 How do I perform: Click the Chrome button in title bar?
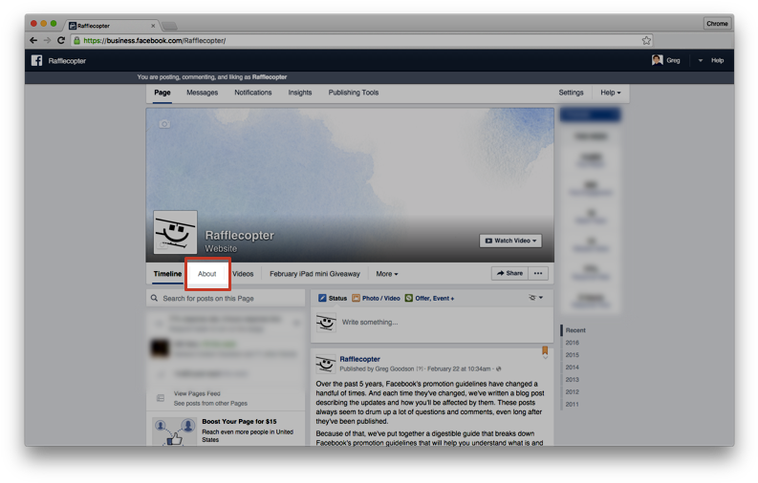pos(717,23)
